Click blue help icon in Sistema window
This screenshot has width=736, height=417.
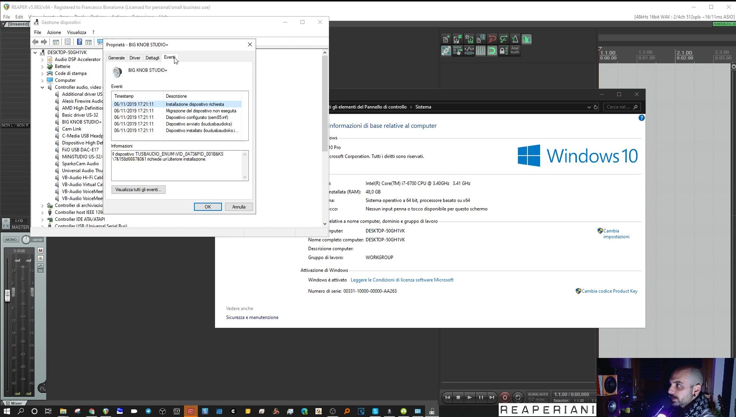point(641,118)
